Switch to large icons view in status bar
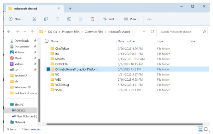 (x=206, y=129)
